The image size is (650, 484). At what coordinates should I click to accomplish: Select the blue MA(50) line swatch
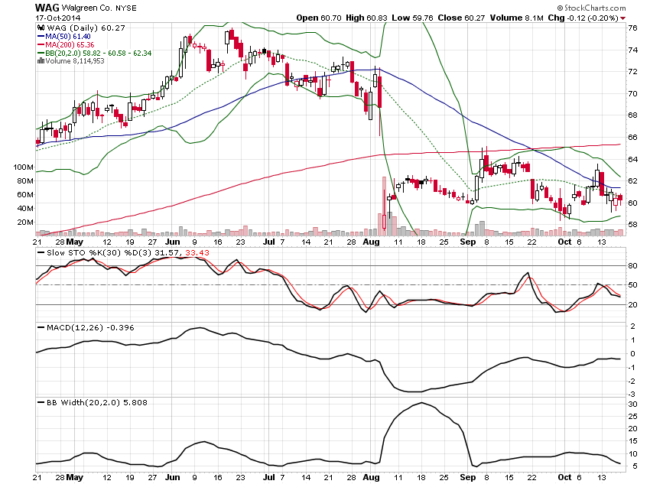41,37
